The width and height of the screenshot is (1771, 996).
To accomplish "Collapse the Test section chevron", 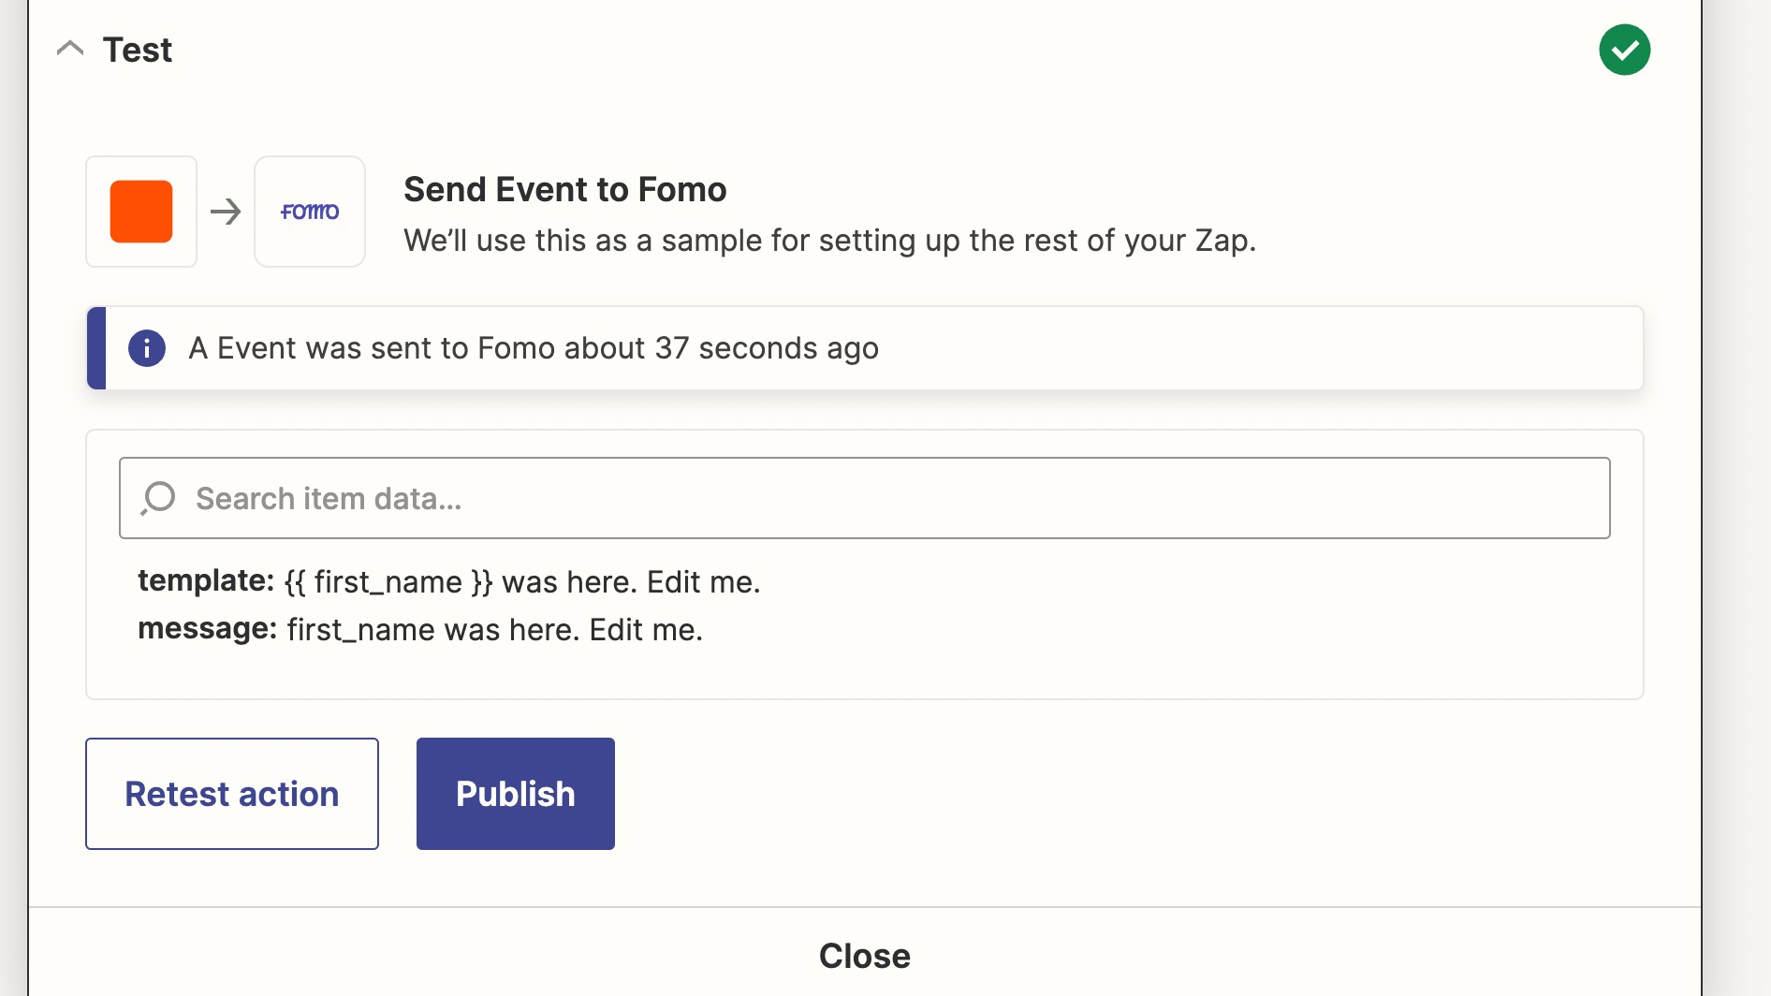I will coord(70,49).
